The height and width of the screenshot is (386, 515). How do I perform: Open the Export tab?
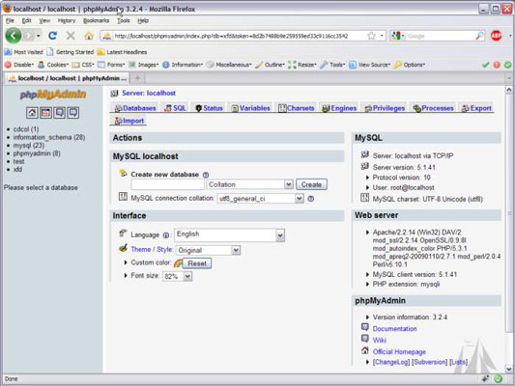click(x=476, y=108)
